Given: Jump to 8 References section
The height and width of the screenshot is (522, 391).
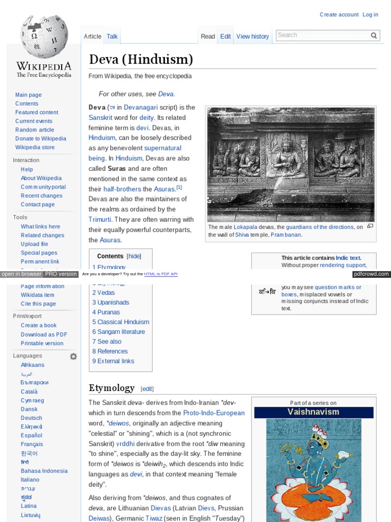Looking at the screenshot, I should pyautogui.click(x=110, y=351).
